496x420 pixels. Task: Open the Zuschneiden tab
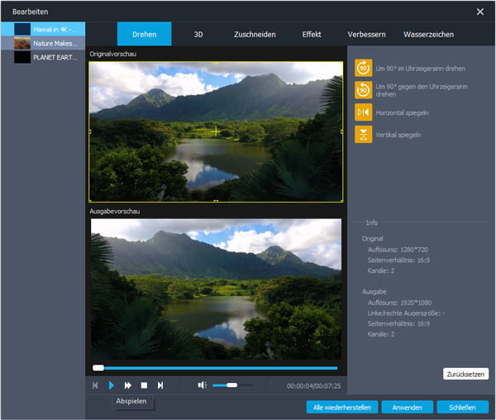253,35
